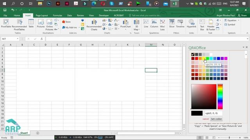This screenshot has height=140, width=250.
Task: Pick the yellow color swatch
Action: click(204, 58)
